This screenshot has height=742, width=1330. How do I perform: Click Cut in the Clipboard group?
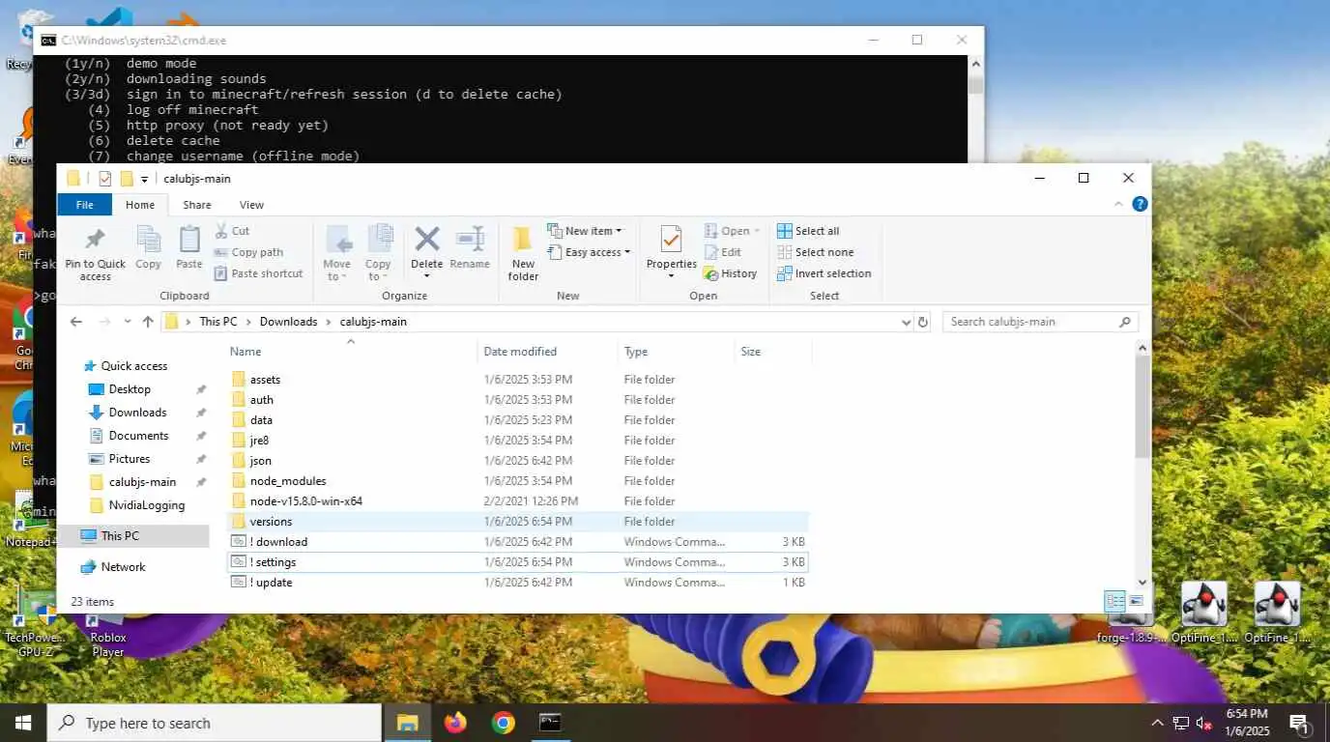(x=232, y=231)
